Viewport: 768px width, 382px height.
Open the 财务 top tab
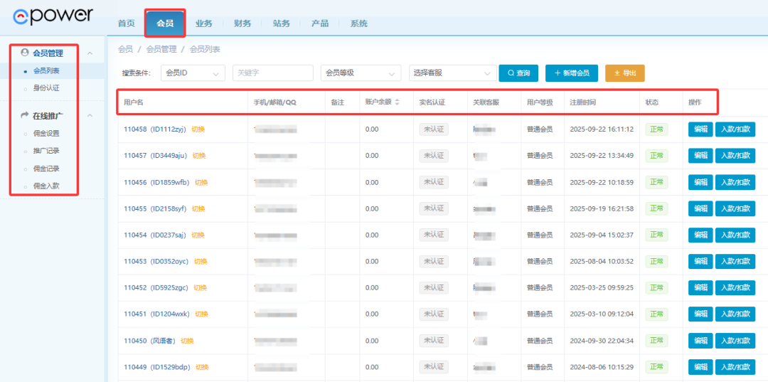click(242, 23)
